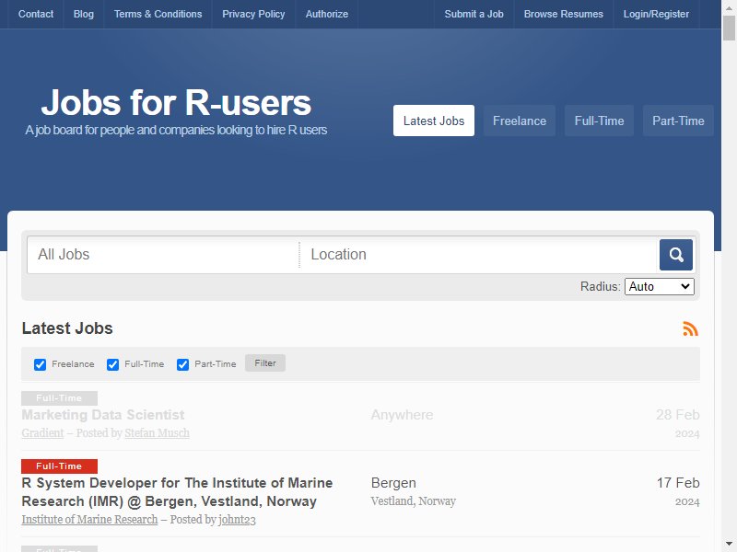Focus the Location search field
This screenshot has width=737, height=552.
point(478,255)
